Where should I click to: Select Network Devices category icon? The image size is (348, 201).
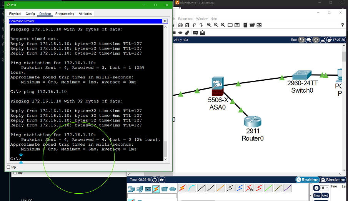click(132, 189)
